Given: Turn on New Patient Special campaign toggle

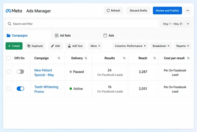Looking at the screenshot, I should [20, 72].
